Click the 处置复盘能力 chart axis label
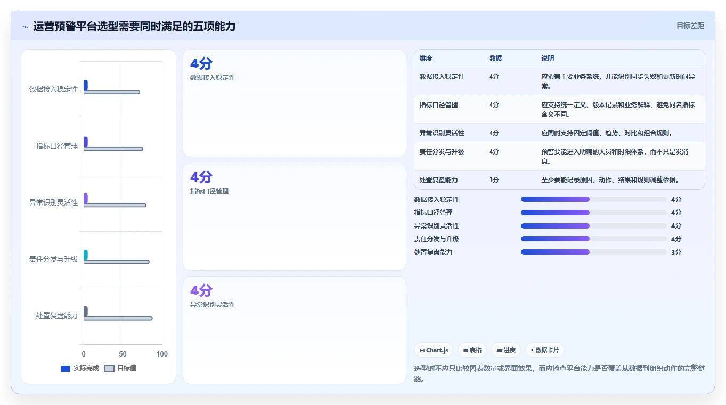 point(57,315)
